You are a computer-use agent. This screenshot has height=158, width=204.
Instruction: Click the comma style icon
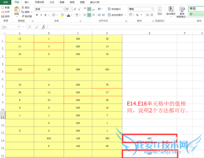point(141,15)
